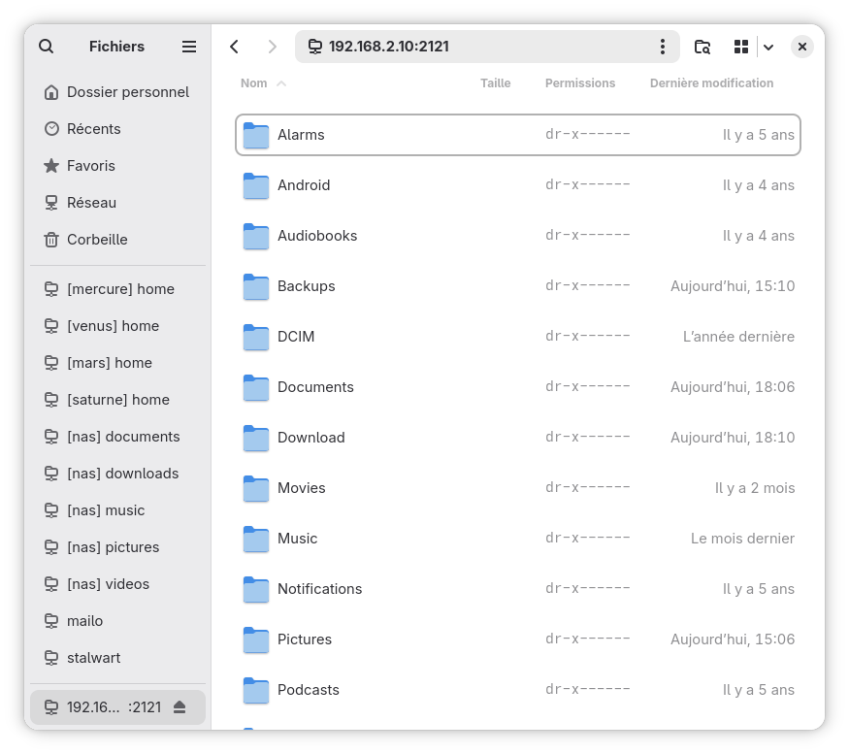
Task: Open the sidebar search
Action: pyautogui.click(x=46, y=47)
